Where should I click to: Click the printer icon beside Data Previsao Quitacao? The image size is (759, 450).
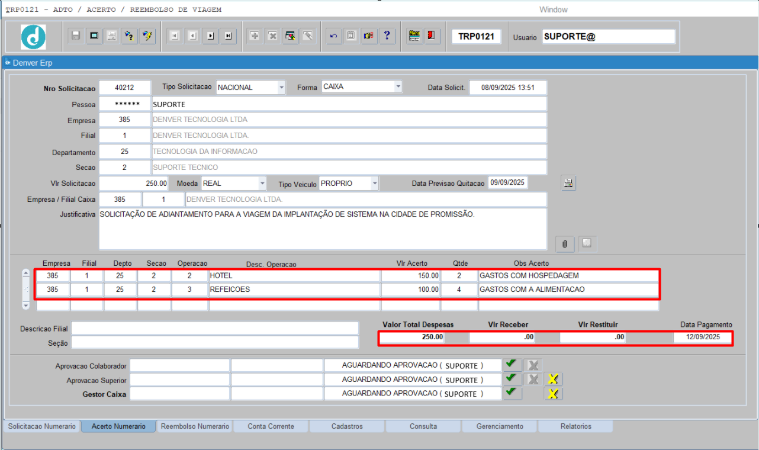[x=568, y=183]
